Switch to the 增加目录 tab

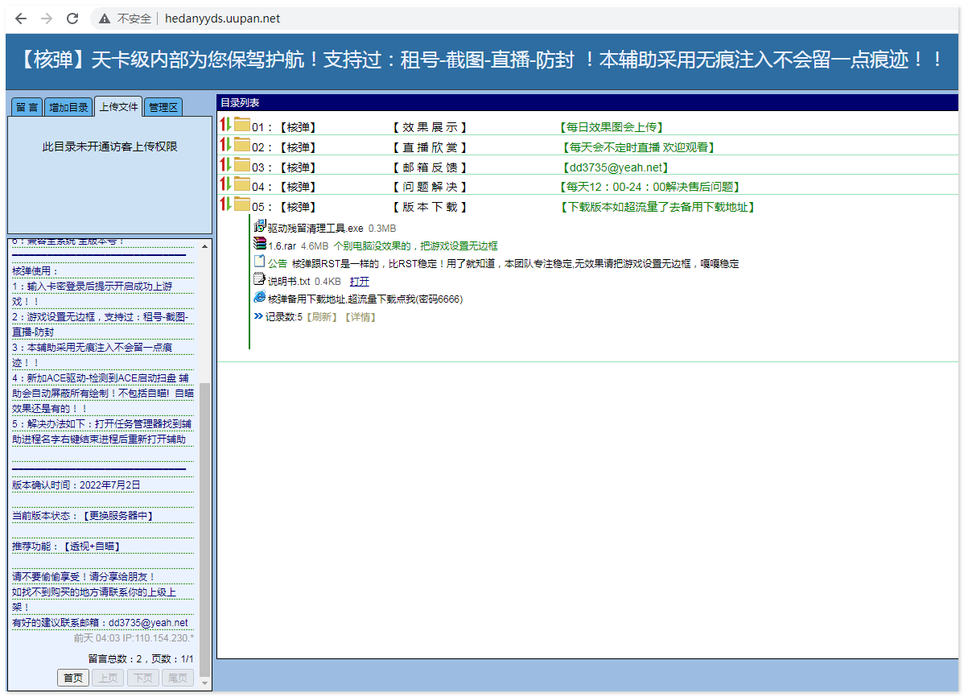68,105
